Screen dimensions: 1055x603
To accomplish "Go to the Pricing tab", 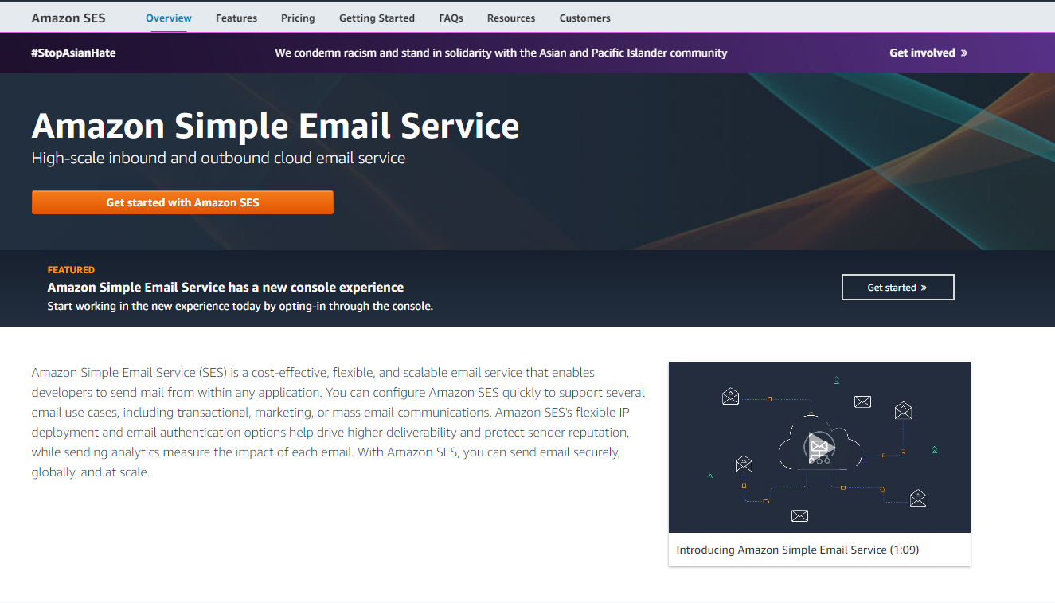I will click(x=298, y=18).
